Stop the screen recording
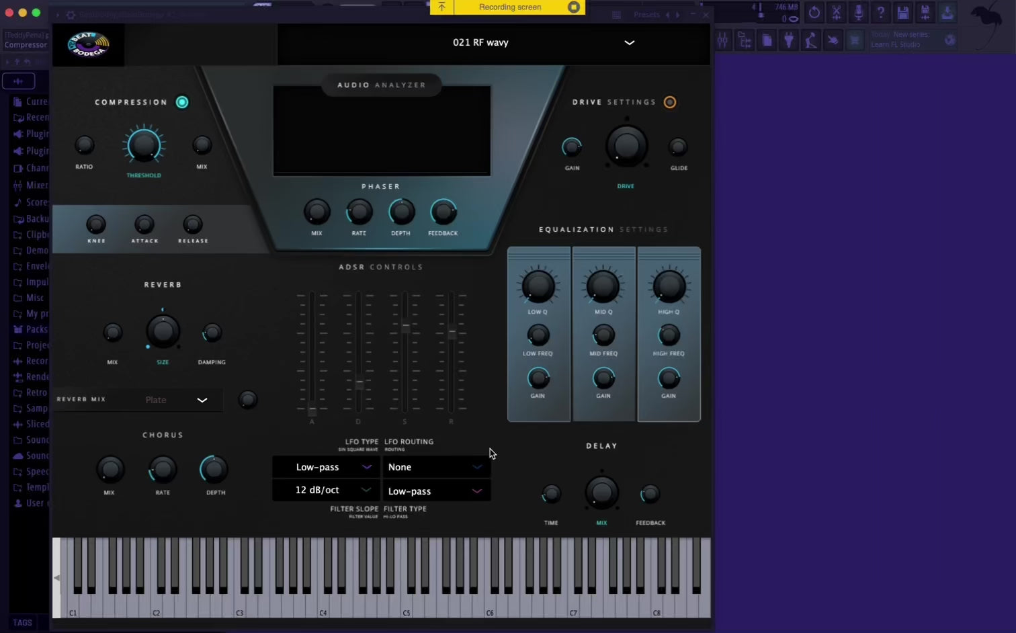The image size is (1016, 633). point(573,7)
